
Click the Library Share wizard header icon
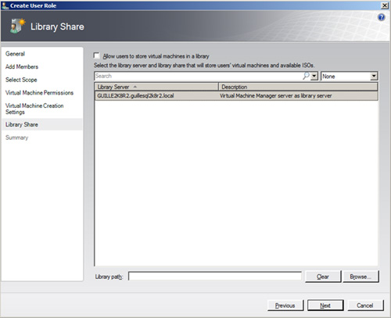point(18,26)
